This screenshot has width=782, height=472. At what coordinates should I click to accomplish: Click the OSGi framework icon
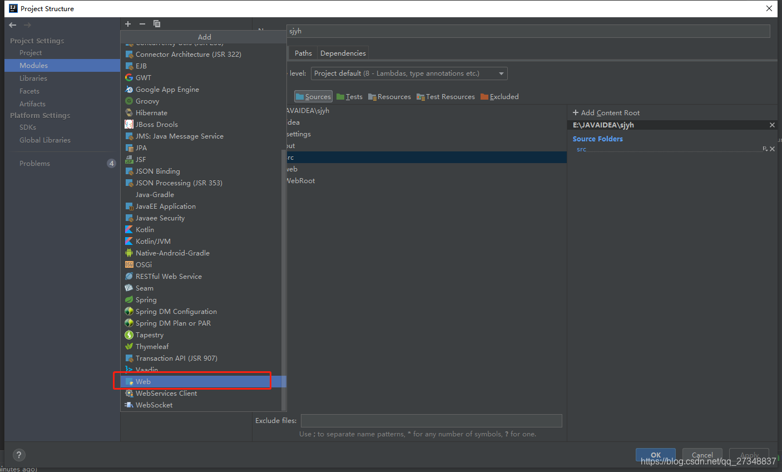(129, 264)
